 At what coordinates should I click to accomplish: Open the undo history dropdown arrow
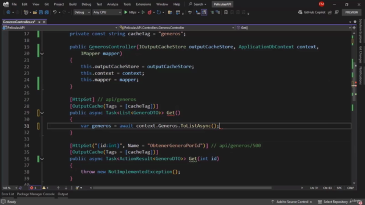click(x=59, y=13)
